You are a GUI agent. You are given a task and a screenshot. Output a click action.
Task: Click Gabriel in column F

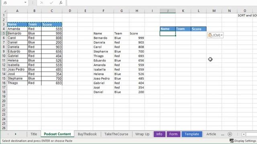point(103,83)
